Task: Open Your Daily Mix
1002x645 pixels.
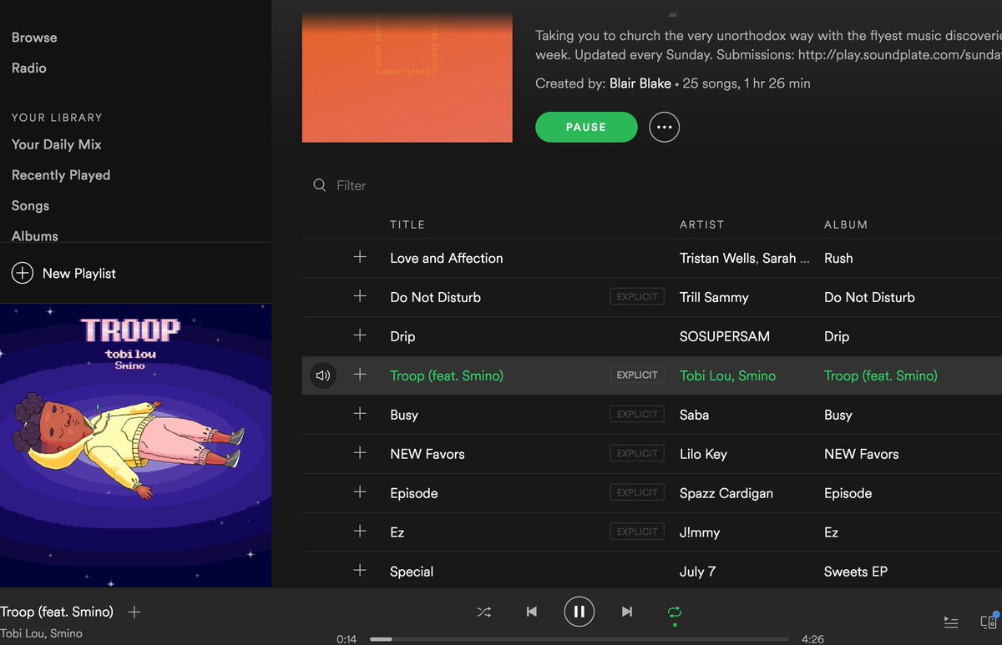Action: (x=57, y=144)
